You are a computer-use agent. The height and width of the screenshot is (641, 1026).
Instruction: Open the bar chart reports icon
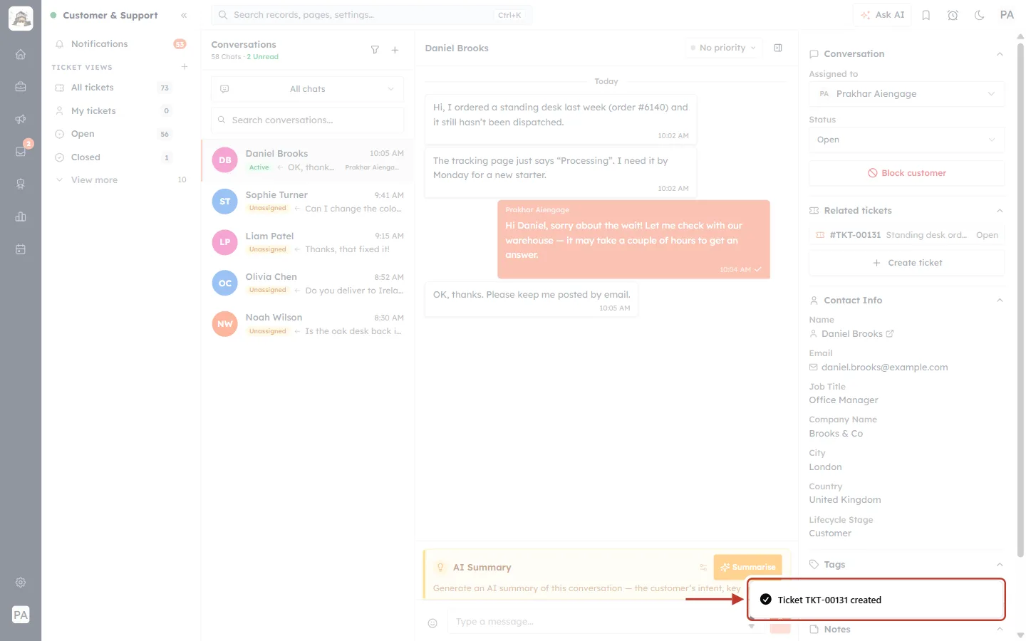tap(21, 217)
